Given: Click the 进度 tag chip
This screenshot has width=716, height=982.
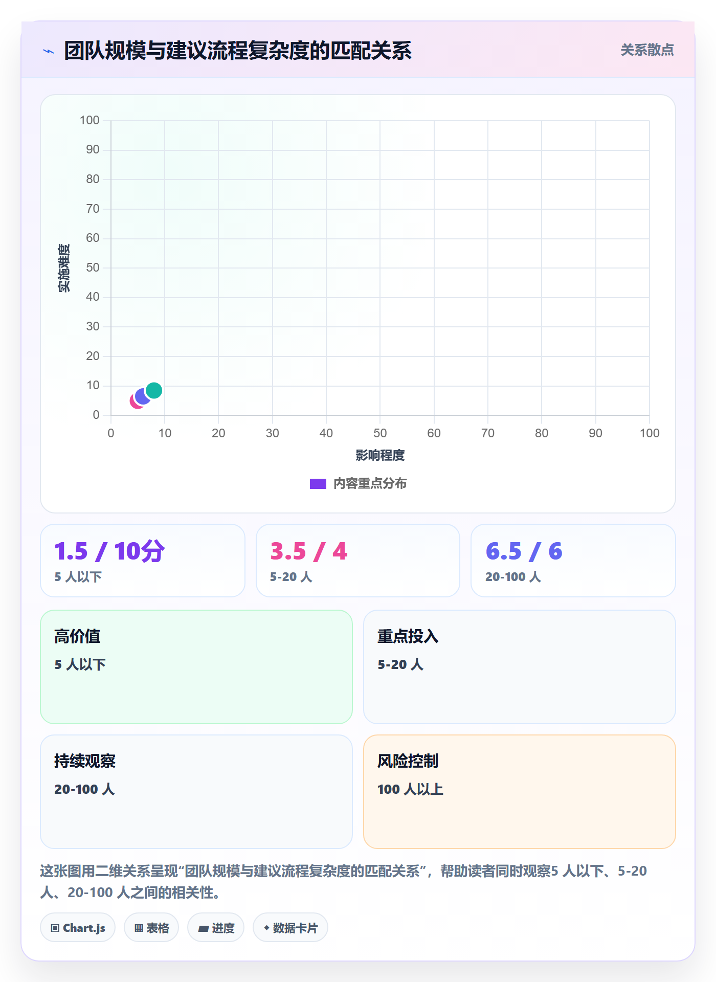Looking at the screenshot, I should pyautogui.click(x=216, y=928).
